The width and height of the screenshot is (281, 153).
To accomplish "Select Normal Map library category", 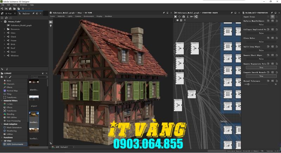I will (12, 90).
